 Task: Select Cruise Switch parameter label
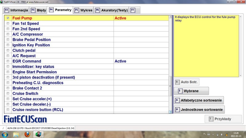25,94
